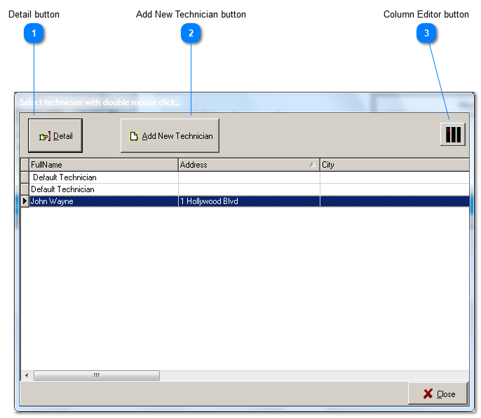The width and height of the screenshot is (481, 418).
Task: Open the Column Editor icon button
Action: tap(453, 134)
